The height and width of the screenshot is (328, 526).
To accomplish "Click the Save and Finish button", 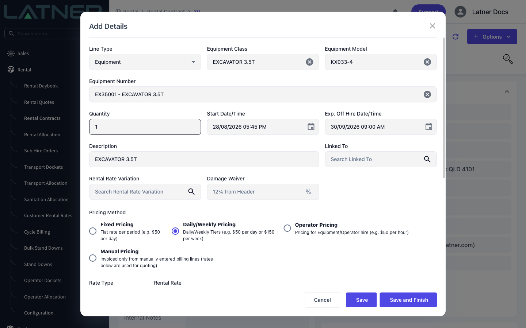I will tap(408, 300).
